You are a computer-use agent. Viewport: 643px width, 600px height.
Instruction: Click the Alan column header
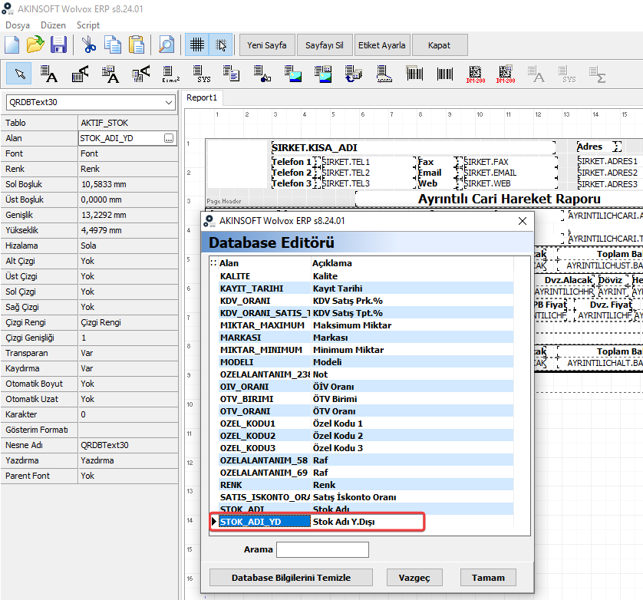point(265,263)
